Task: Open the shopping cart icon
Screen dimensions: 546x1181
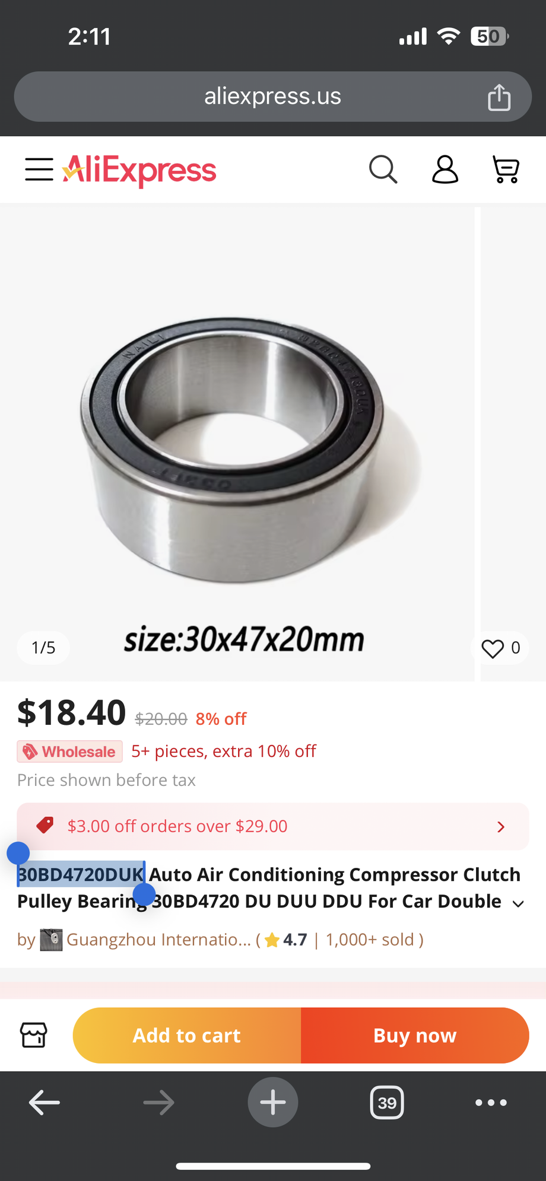Action: coord(506,170)
